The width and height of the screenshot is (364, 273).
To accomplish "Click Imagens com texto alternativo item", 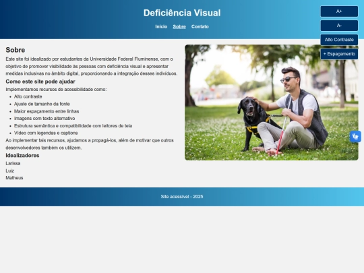I will (x=44, y=119).
